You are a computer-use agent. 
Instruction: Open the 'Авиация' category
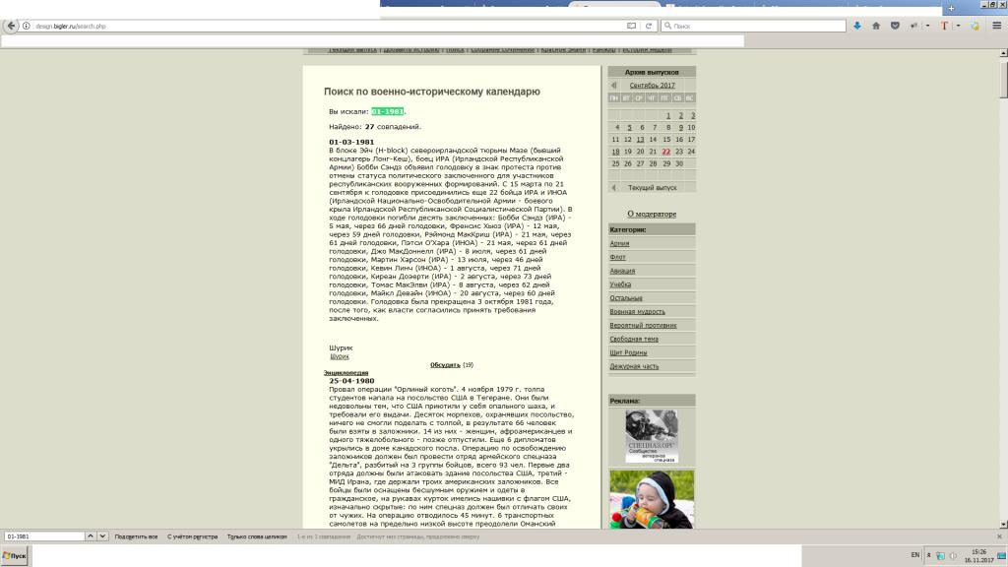point(621,271)
